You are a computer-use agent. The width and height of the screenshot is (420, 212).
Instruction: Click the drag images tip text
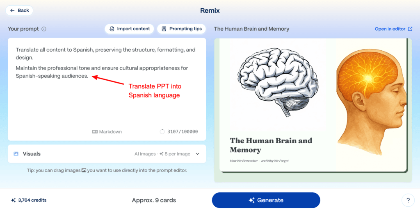click(x=107, y=170)
